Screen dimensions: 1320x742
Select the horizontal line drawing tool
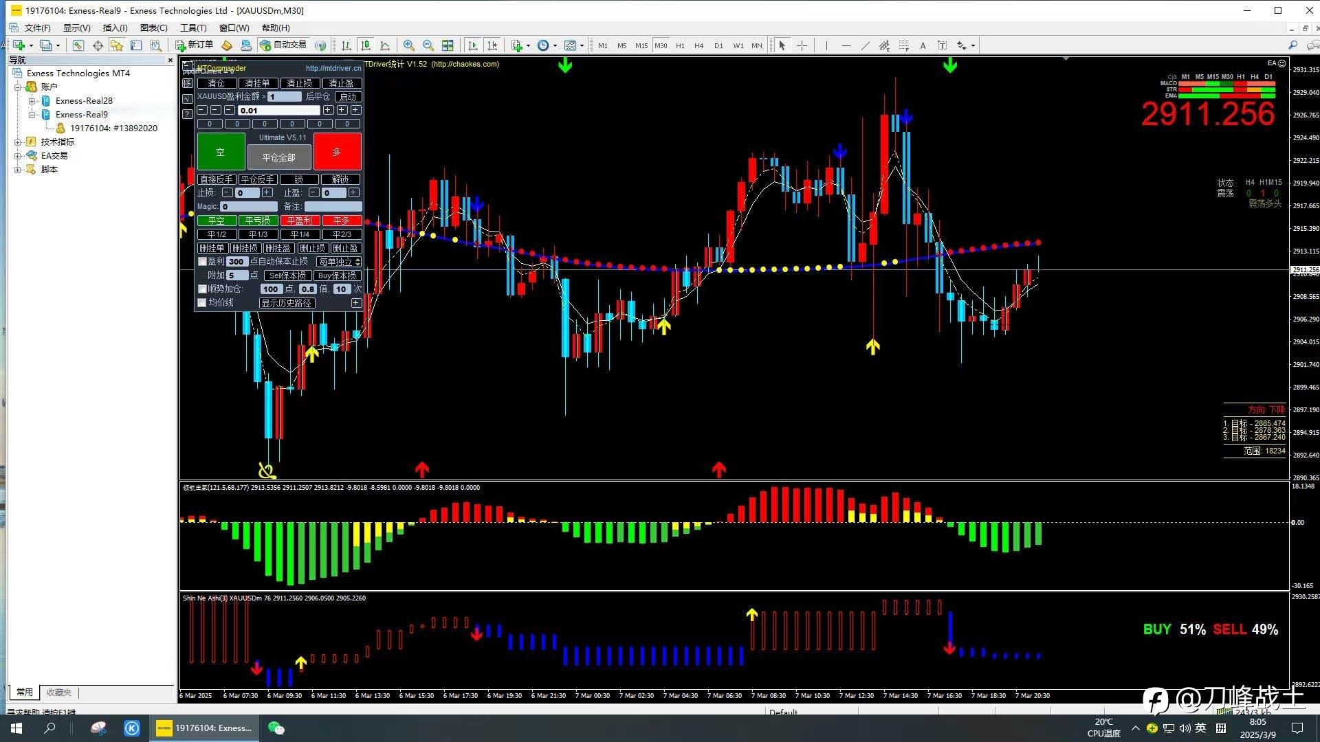click(x=846, y=45)
